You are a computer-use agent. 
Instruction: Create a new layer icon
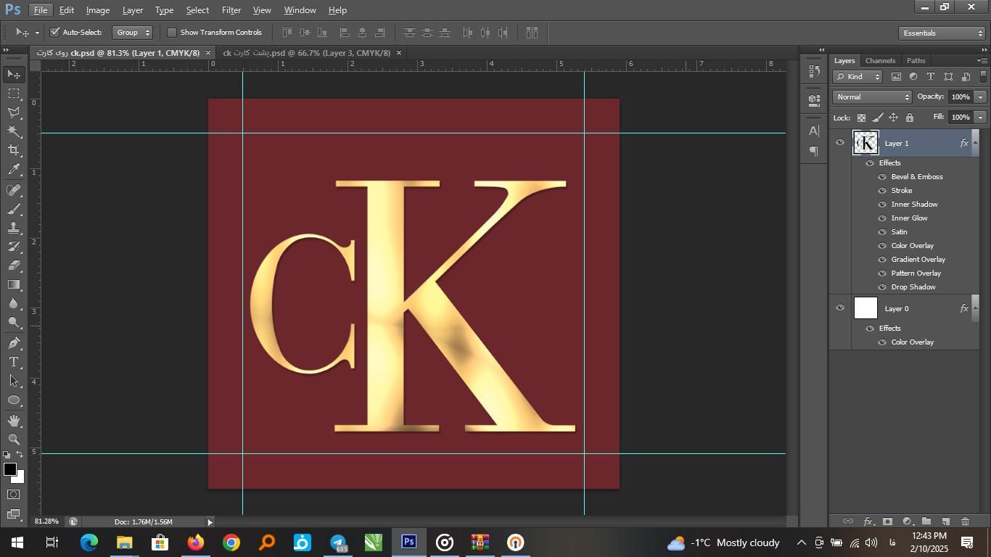[945, 521]
